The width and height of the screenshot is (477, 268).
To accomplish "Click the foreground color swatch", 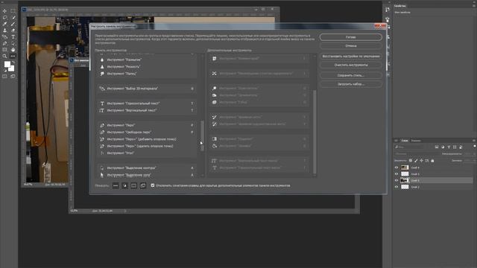I will [7, 64].
